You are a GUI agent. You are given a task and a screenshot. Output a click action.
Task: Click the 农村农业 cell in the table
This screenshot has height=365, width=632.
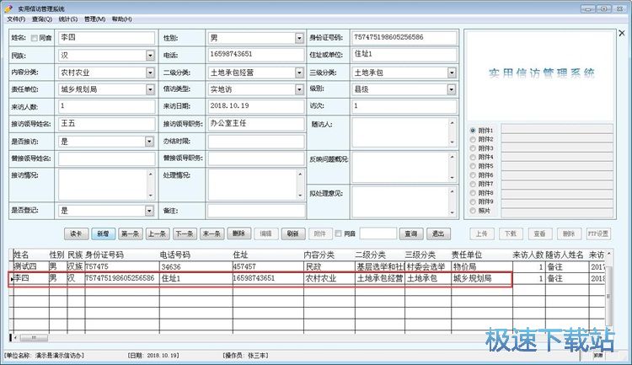point(329,278)
